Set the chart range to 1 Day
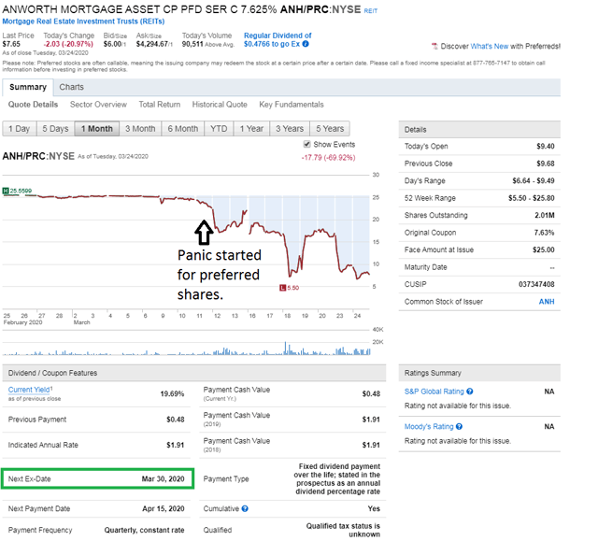This screenshot has width=598, height=541. click(20, 129)
